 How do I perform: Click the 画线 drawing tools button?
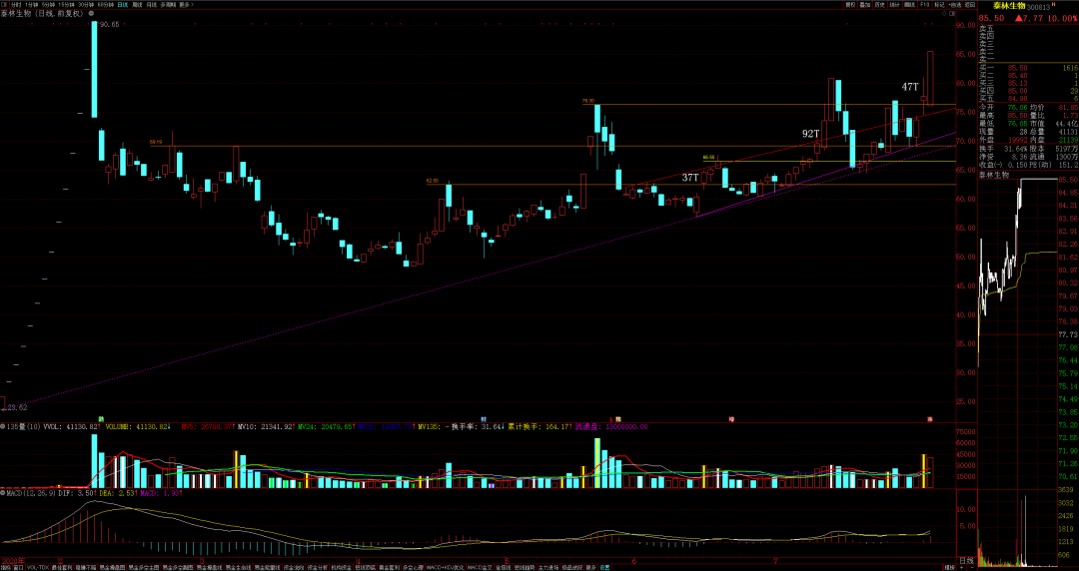[910, 5]
